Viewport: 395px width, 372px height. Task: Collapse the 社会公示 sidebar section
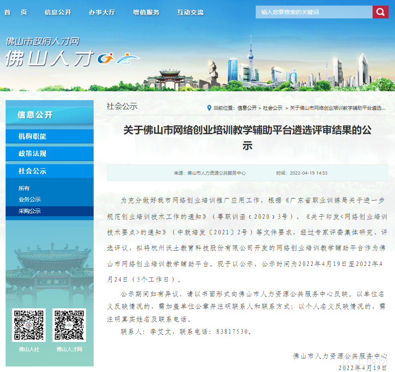pos(49,171)
